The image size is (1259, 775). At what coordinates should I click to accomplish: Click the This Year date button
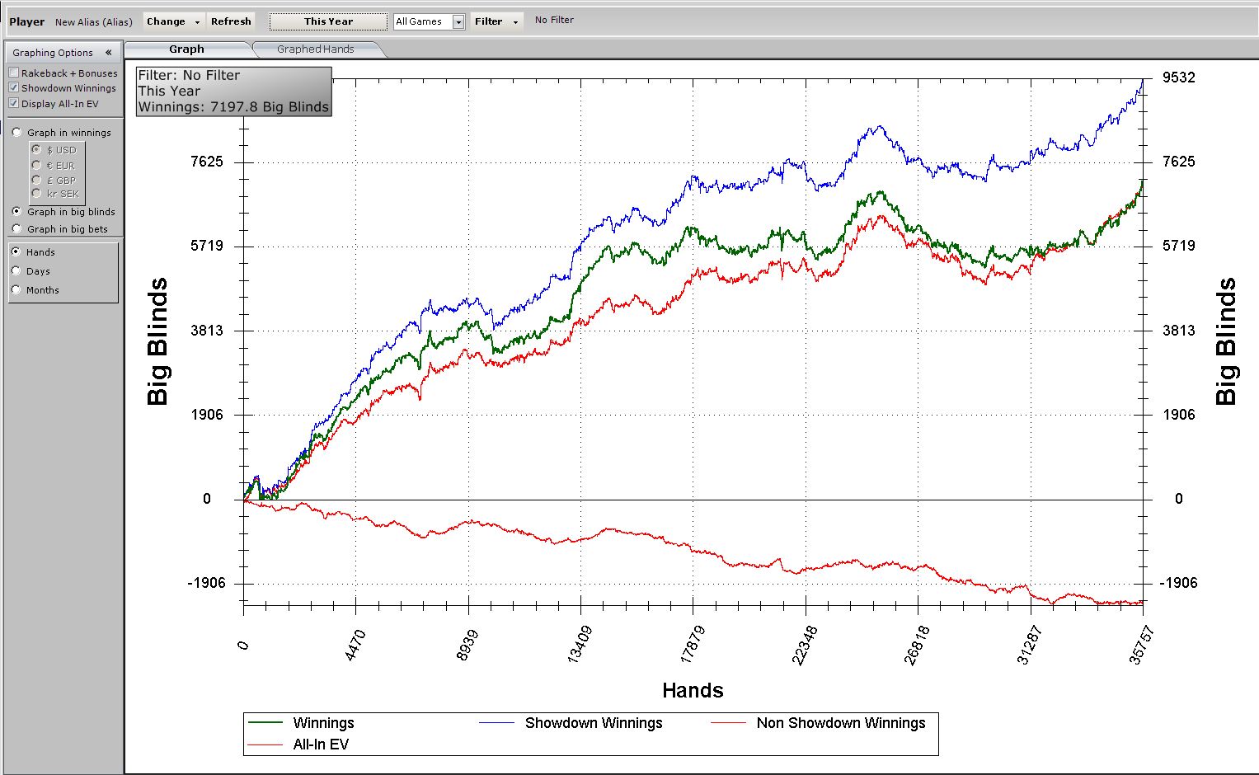point(328,21)
